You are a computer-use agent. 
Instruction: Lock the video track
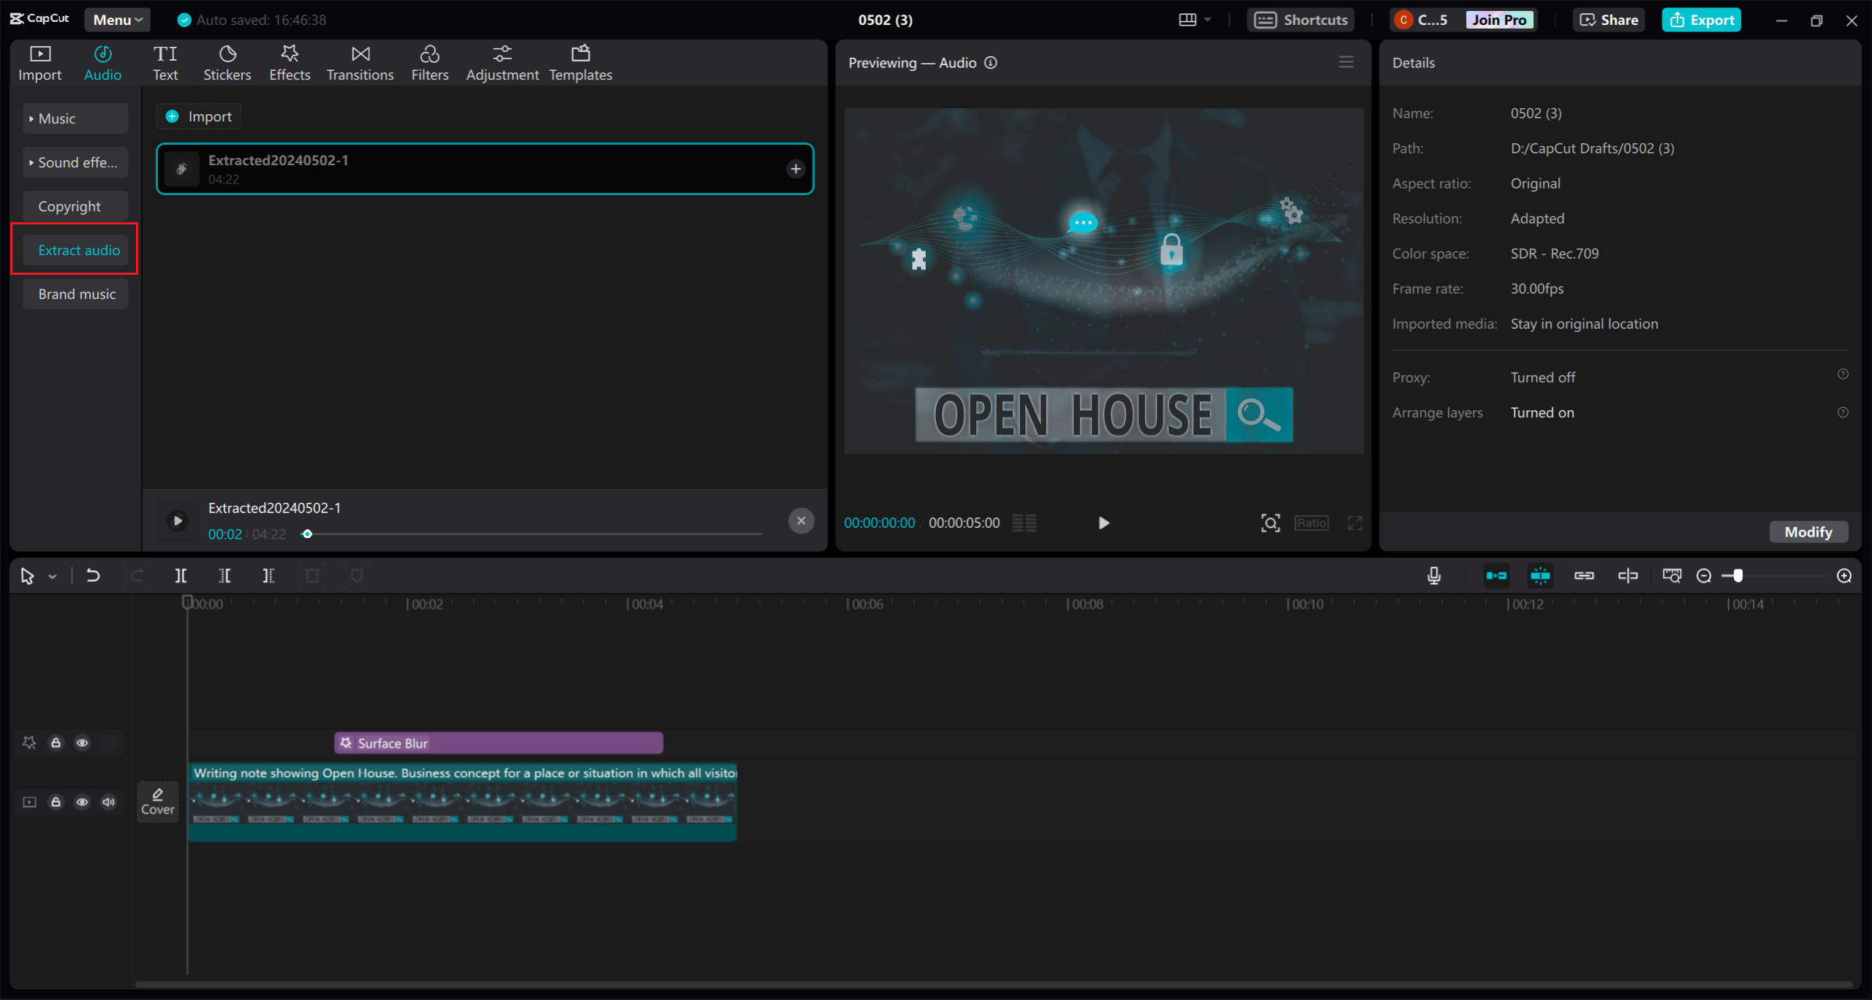(56, 802)
